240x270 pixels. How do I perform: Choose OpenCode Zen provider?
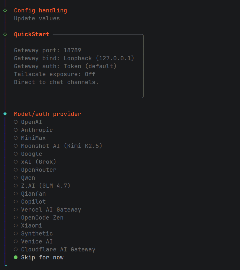coord(39,217)
